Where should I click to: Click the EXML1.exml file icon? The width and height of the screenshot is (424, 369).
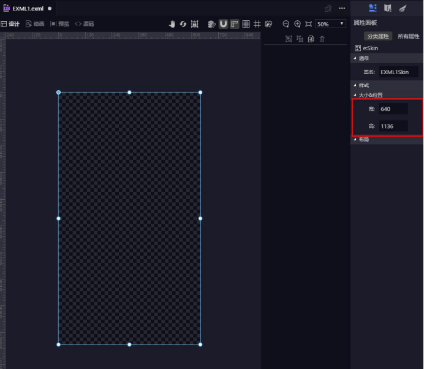[7, 8]
